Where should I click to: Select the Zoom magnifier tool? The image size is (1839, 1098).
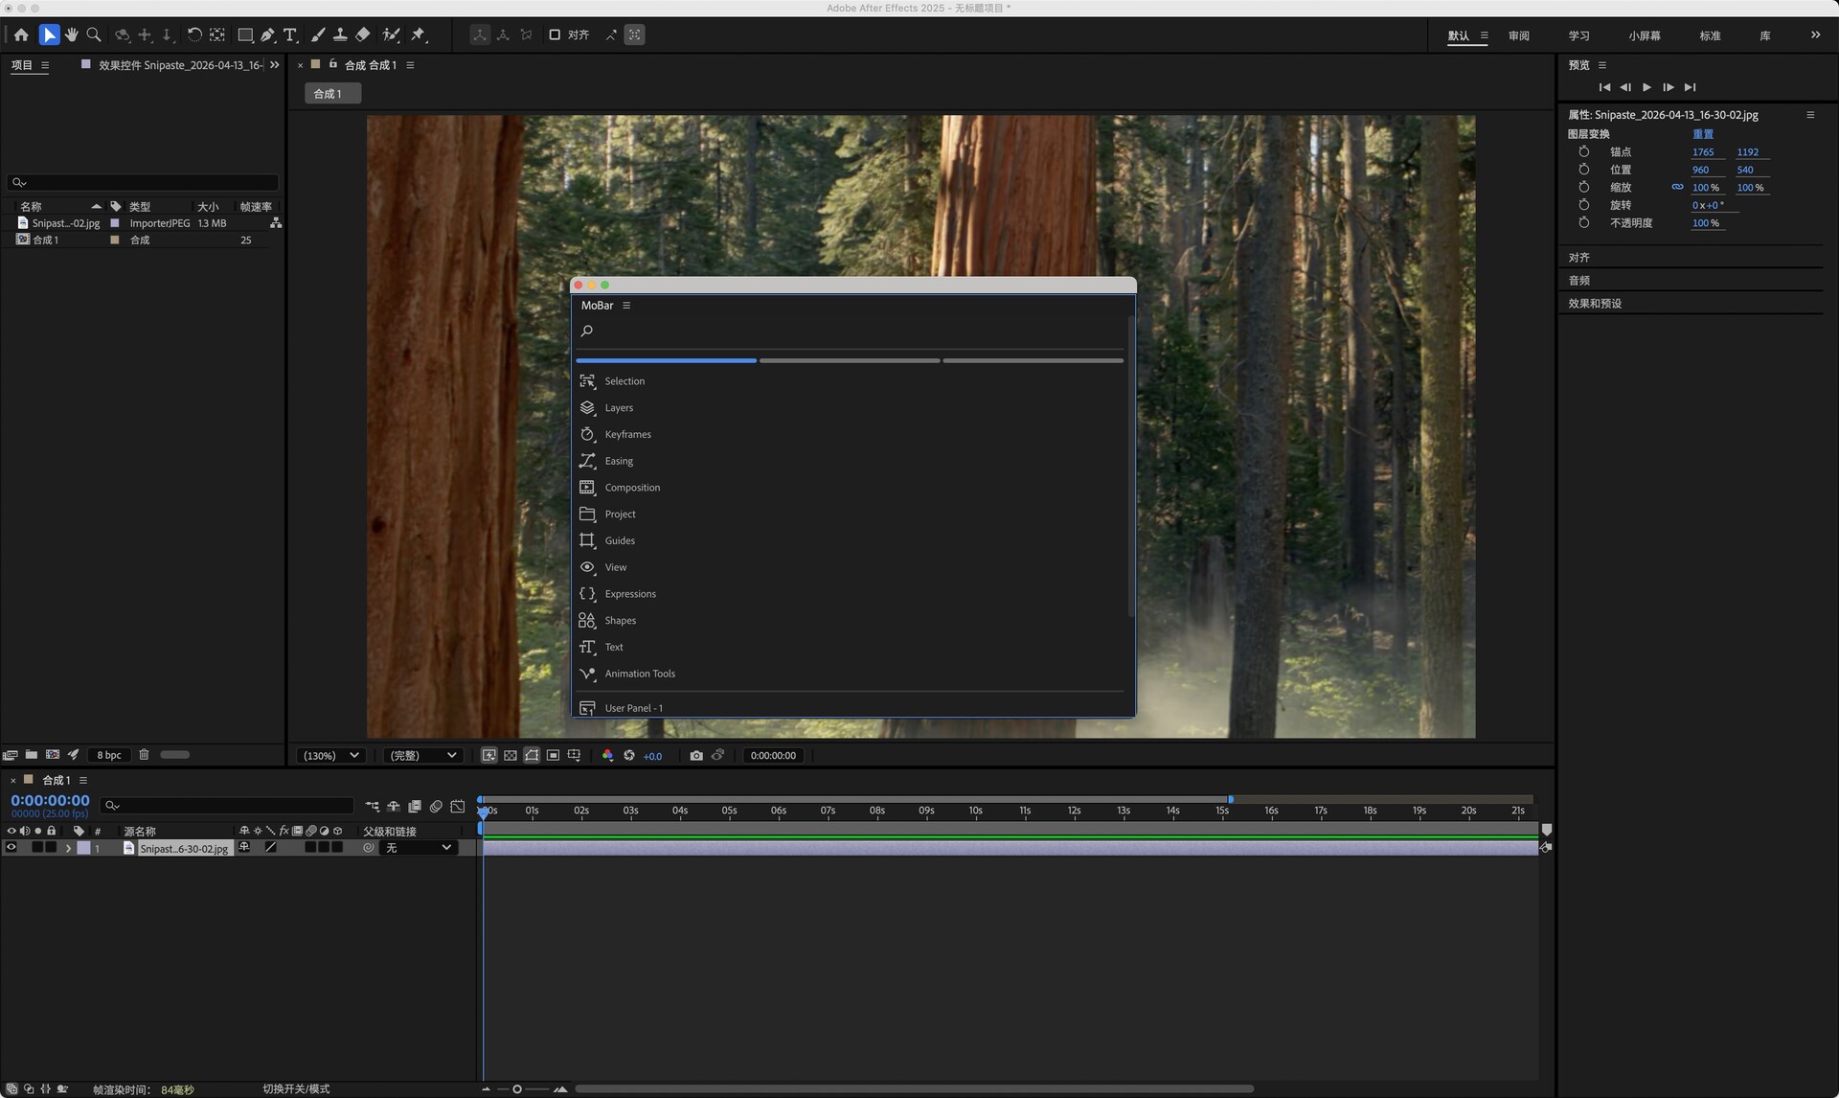pos(94,34)
